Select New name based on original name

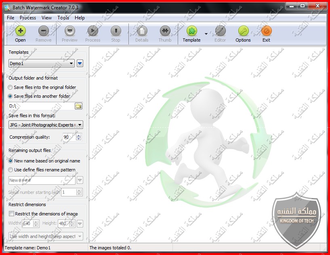[44, 161]
